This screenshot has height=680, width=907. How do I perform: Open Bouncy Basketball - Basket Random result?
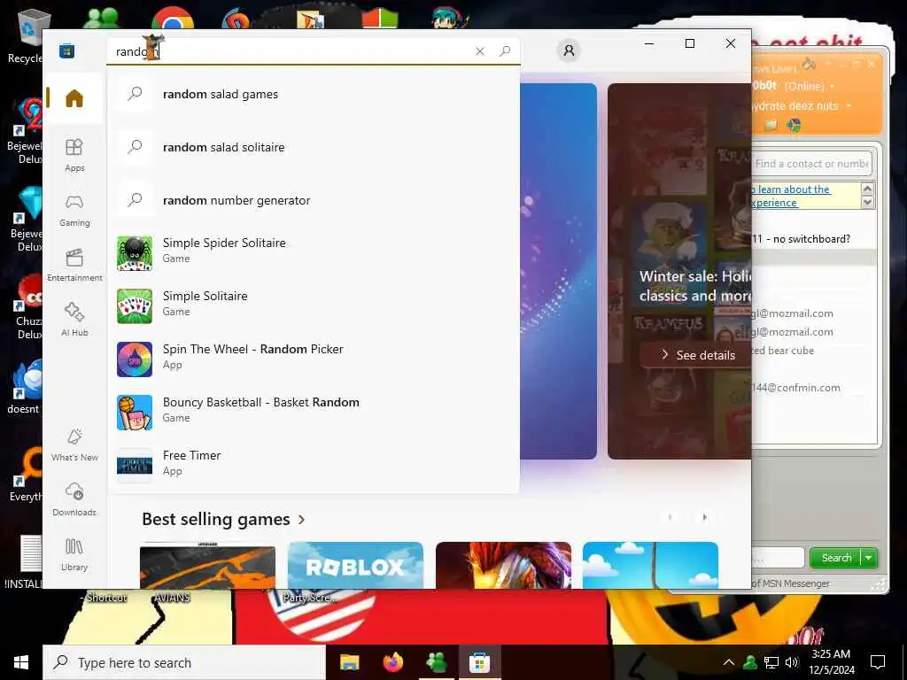314,413
